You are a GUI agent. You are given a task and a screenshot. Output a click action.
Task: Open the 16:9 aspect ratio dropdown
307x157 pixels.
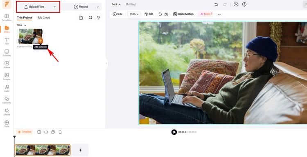[x=116, y=5]
